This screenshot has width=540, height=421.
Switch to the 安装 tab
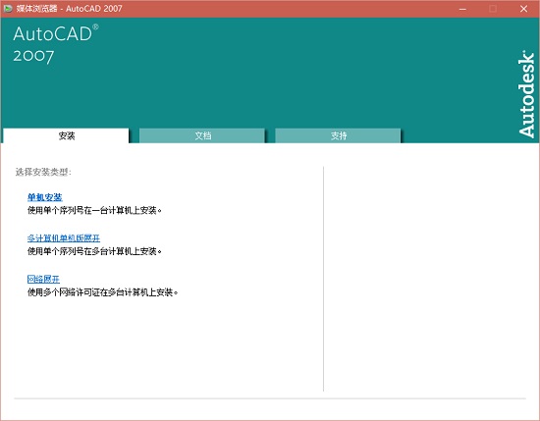[x=66, y=135]
